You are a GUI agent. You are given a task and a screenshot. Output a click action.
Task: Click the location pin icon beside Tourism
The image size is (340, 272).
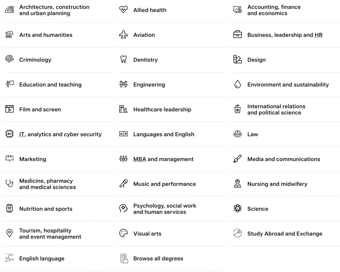tap(10, 233)
